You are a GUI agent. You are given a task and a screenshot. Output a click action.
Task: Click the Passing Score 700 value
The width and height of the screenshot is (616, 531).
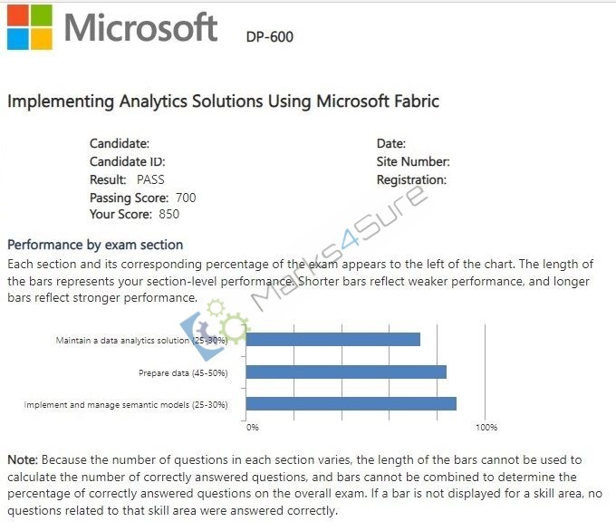pyautogui.click(x=186, y=198)
